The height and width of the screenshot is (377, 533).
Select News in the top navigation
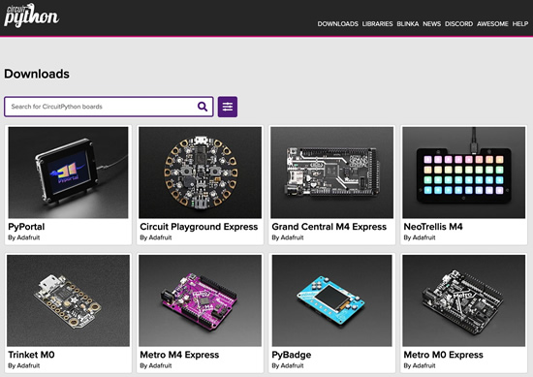431,24
